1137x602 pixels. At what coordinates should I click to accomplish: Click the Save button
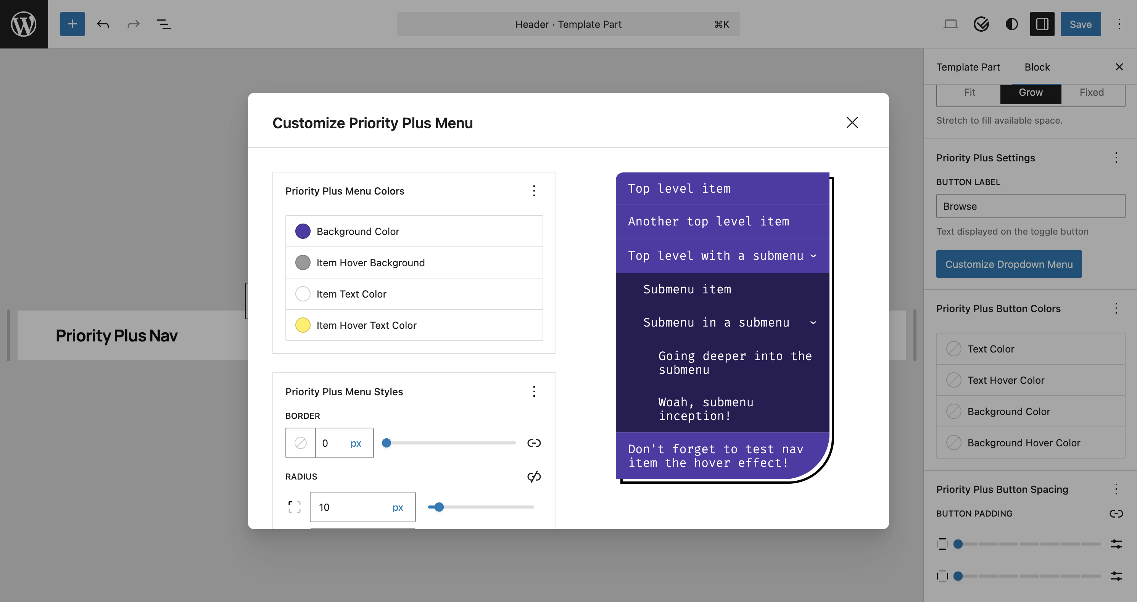(x=1080, y=24)
